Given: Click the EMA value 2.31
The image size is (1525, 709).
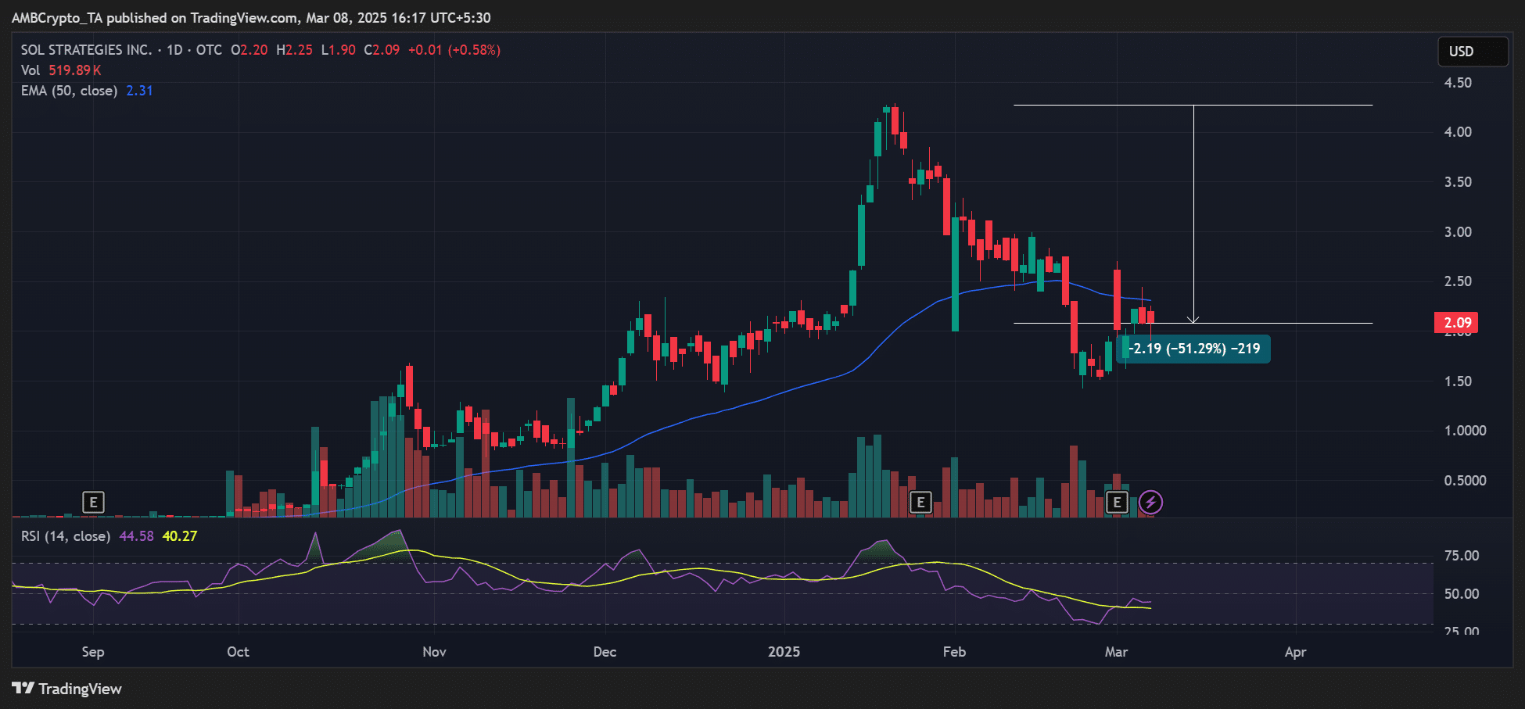Looking at the screenshot, I should (x=140, y=91).
